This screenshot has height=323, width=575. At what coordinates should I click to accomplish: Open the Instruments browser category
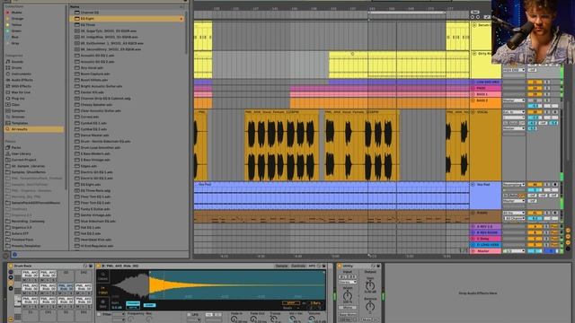(21, 74)
